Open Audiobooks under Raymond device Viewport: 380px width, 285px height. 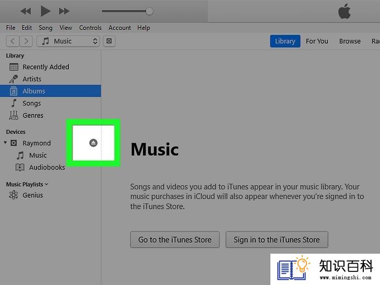[x=47, y=167]
